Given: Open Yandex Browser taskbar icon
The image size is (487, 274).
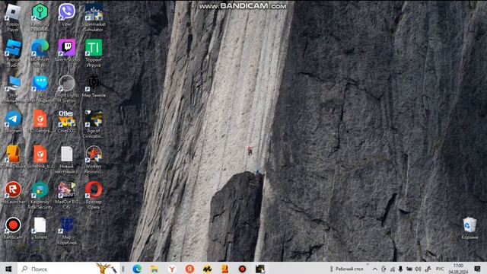Looking at the screenshot, I should [x=172, y=269].
